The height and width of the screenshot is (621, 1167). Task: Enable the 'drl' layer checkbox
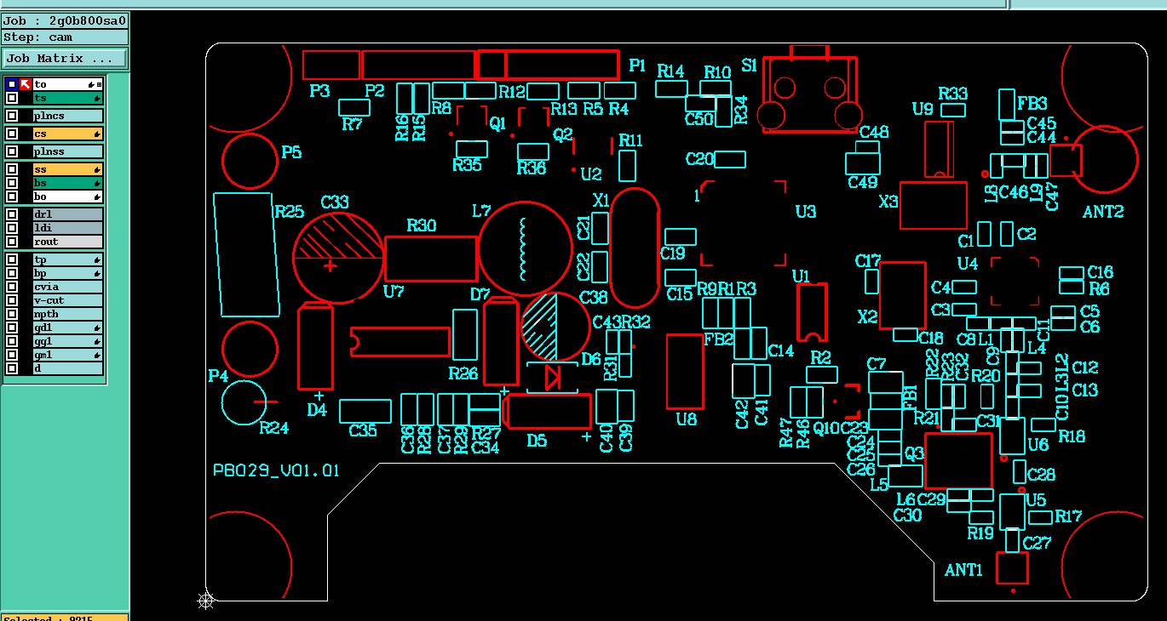point(12,214)
